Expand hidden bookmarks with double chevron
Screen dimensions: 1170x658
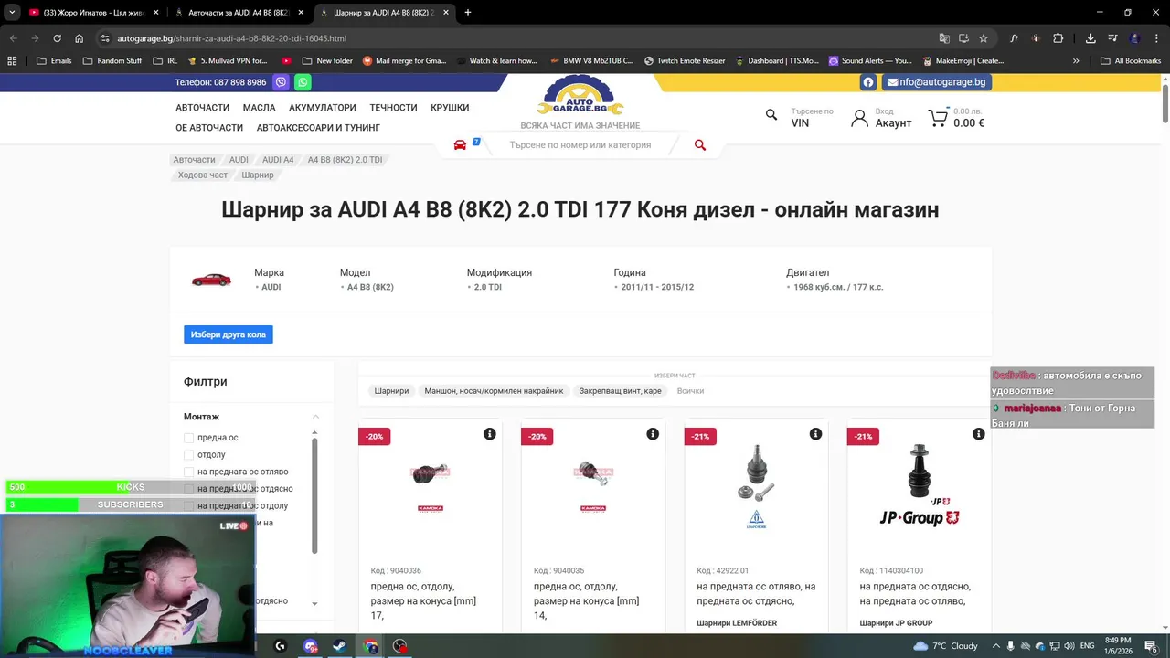(x=1076, y=60)
